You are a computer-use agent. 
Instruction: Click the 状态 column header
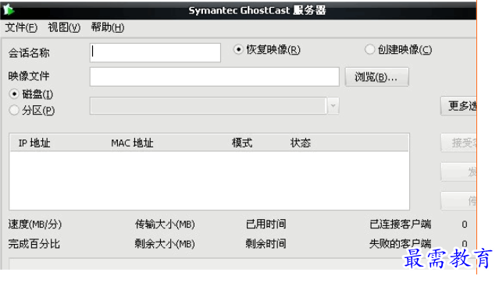[x=301, y=143]
